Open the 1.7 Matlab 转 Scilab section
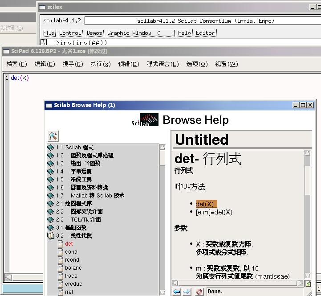This screenshot has height=296, width=321. pyautogui.click(x=90, y=196)
